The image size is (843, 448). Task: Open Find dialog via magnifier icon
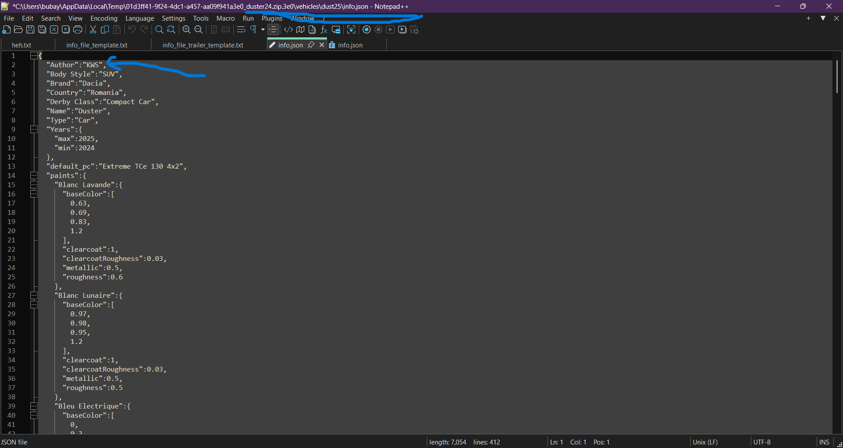point(159,30)
